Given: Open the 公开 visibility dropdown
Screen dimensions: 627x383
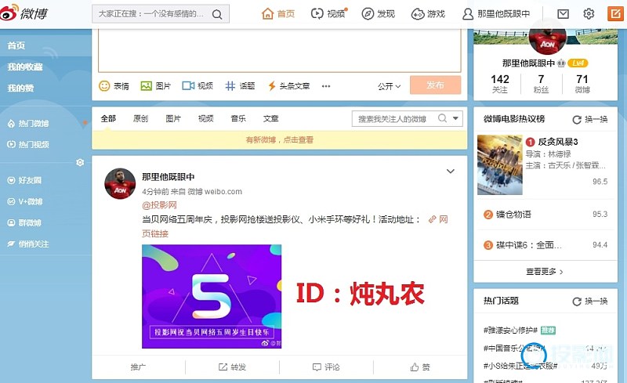Looking at the screenshot, I should [389, 86].
